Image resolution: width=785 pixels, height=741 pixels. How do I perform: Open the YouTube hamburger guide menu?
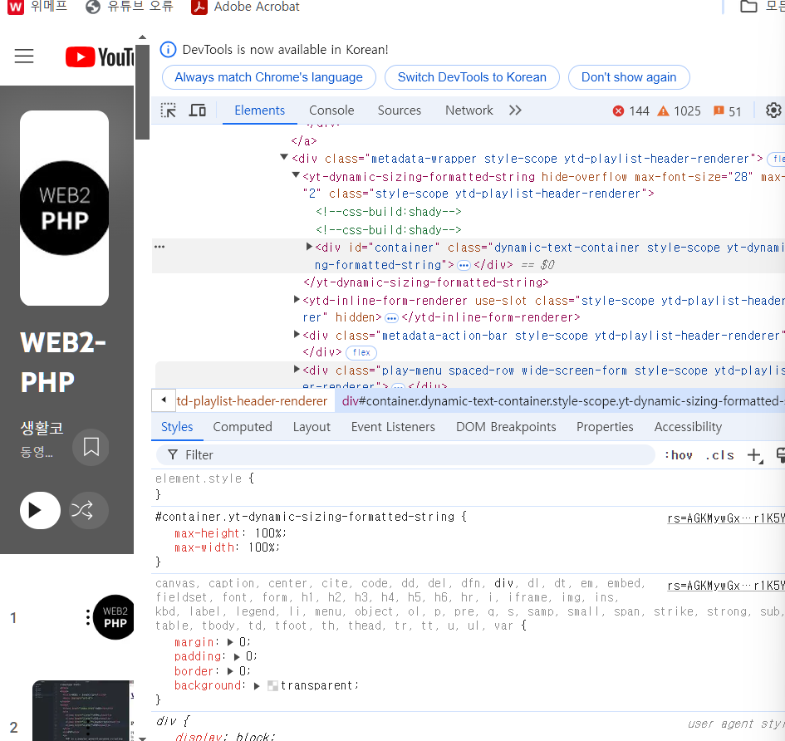[x=24, y=56]
